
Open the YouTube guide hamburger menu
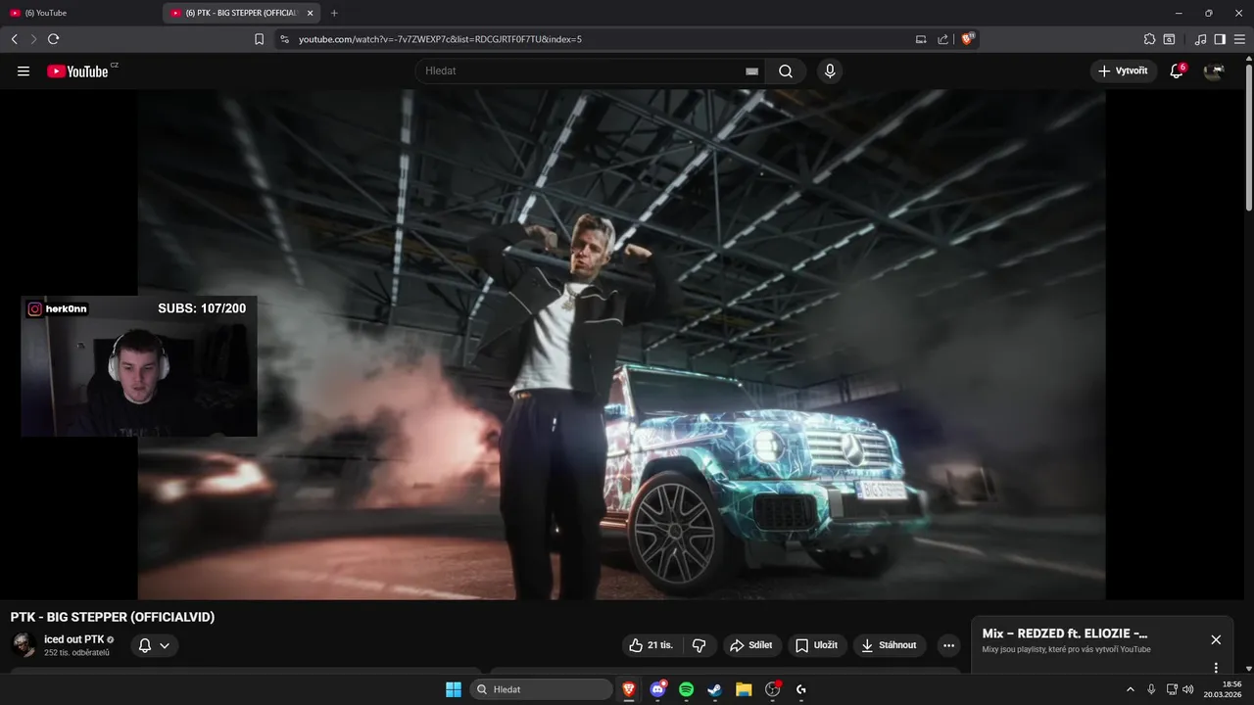24,71
